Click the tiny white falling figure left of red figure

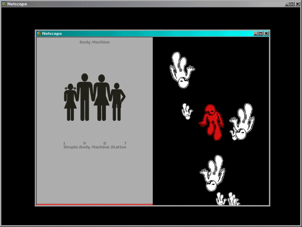pyautogui.click(x=187, y=111)
